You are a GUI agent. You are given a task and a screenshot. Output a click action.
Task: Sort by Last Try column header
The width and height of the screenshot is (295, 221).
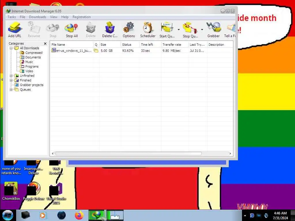(198, 45)
